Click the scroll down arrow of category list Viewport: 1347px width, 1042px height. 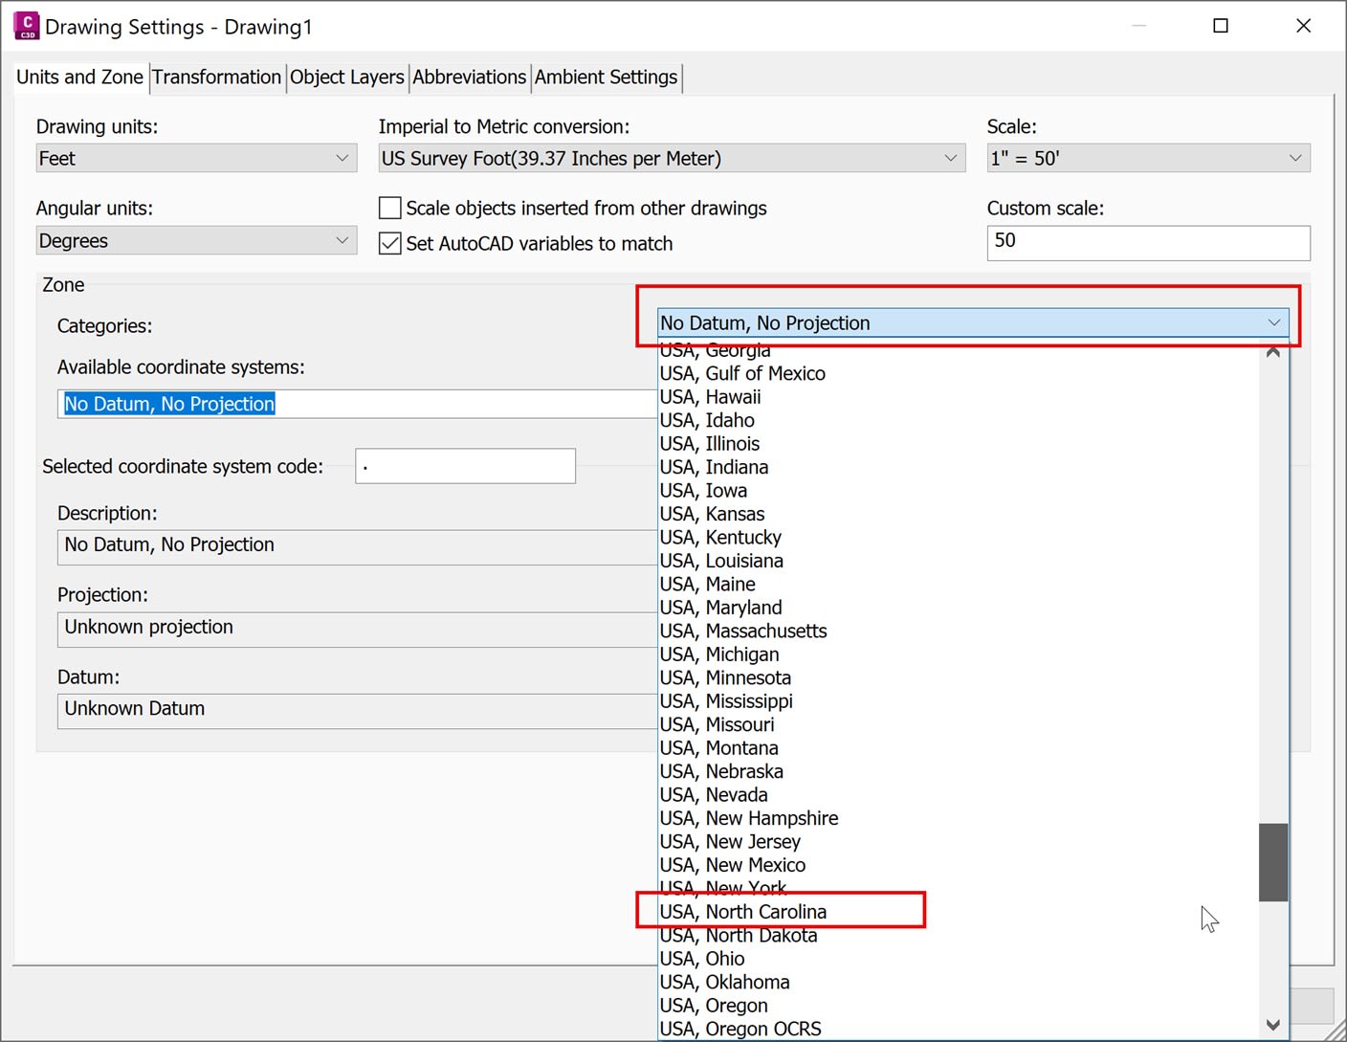[x=1273, y=1025]
